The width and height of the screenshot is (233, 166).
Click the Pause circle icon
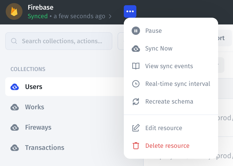[136, 31]
